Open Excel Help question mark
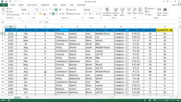Image resolution: width=181 pixels, height=102 pixels. pyautogui.click(x=163, y=2)
